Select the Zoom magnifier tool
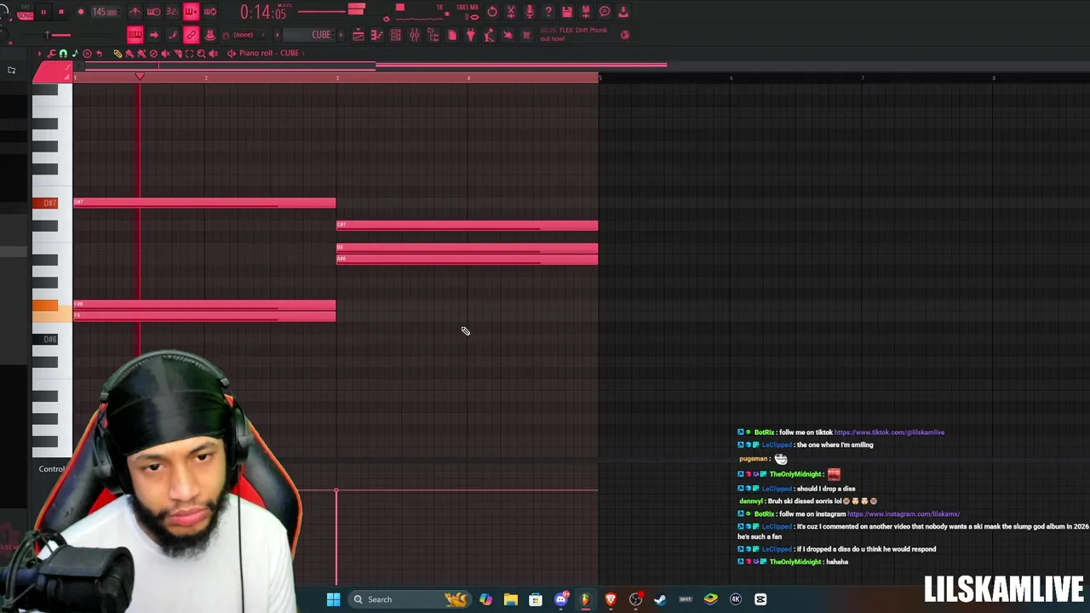This screenshot has width=1090, height=613. [x=201, y=53]
